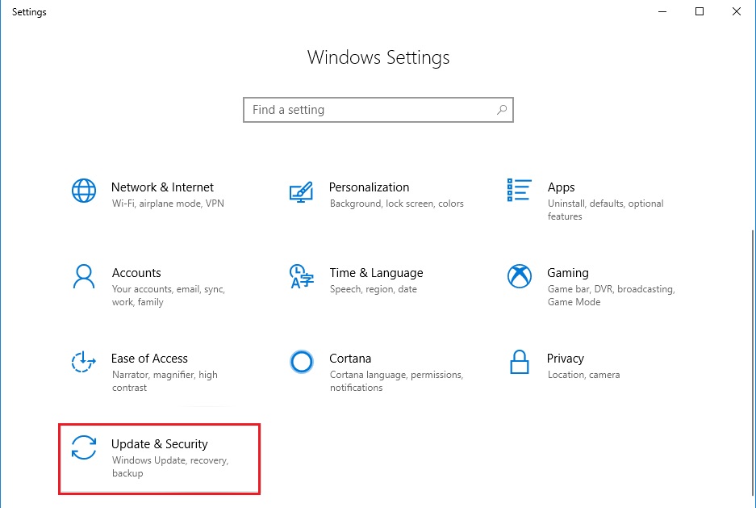Open the Personalization paintbrush icon
The image size is (756, 508).
(301, 191)
